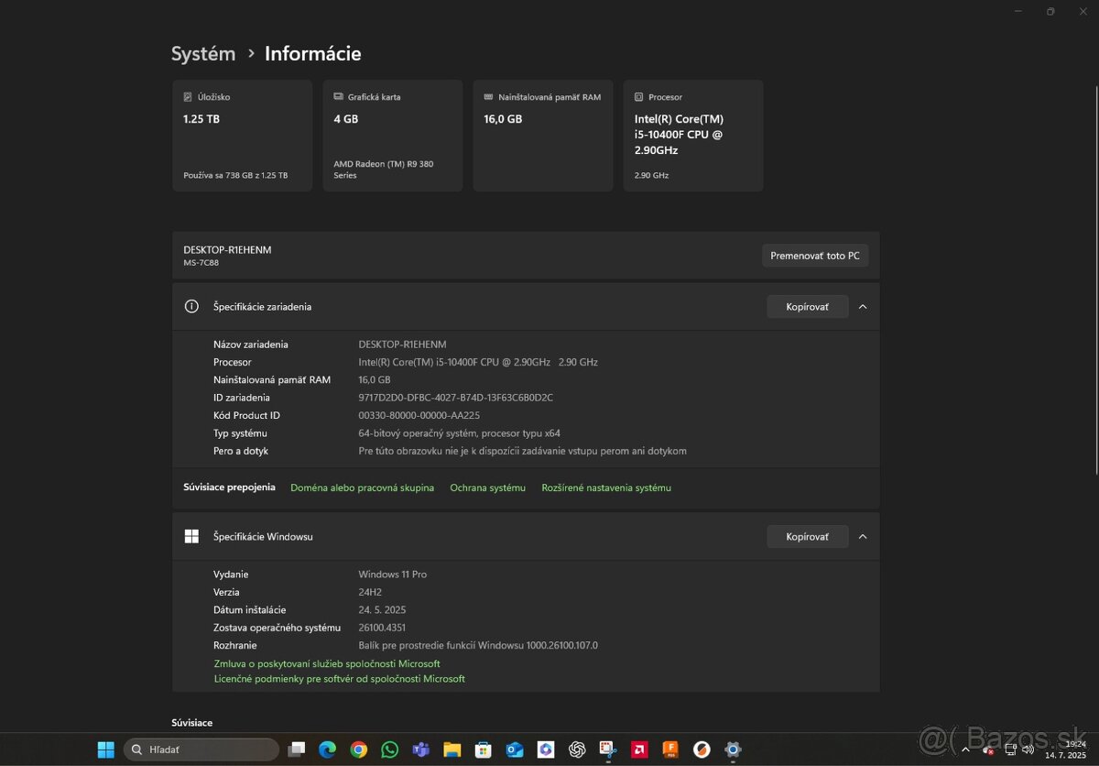Click the Hľadať search field
Image resolution: width=1099 pixels, height=766 pixels.
(x=201, y=749)
